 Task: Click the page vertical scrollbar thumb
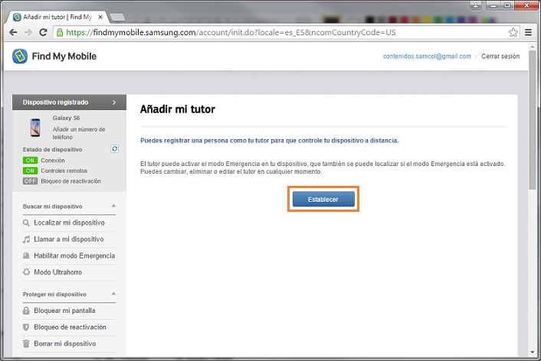[533, 119]
